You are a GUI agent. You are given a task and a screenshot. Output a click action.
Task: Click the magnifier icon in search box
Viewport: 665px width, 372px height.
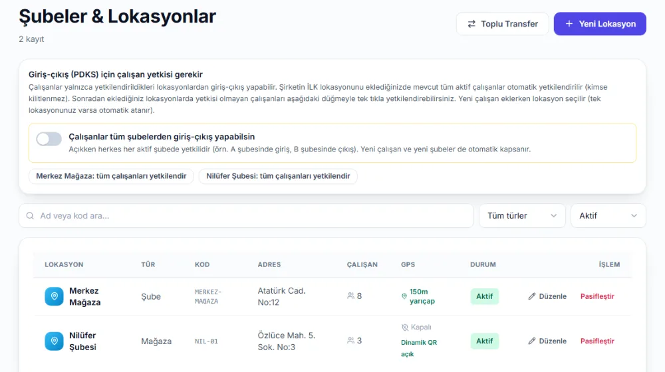click(30, 216)
